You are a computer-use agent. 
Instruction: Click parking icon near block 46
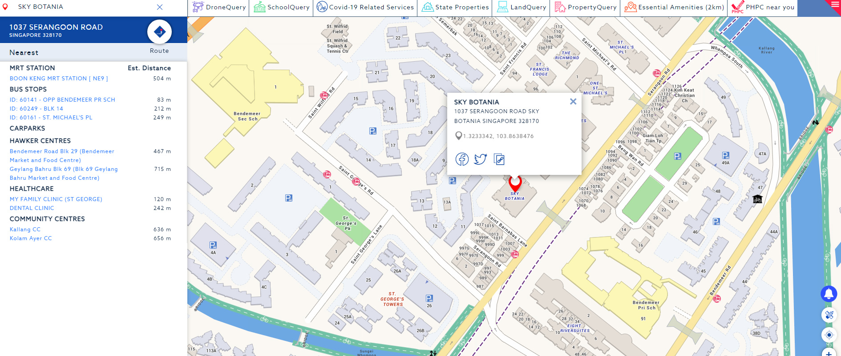716,222
